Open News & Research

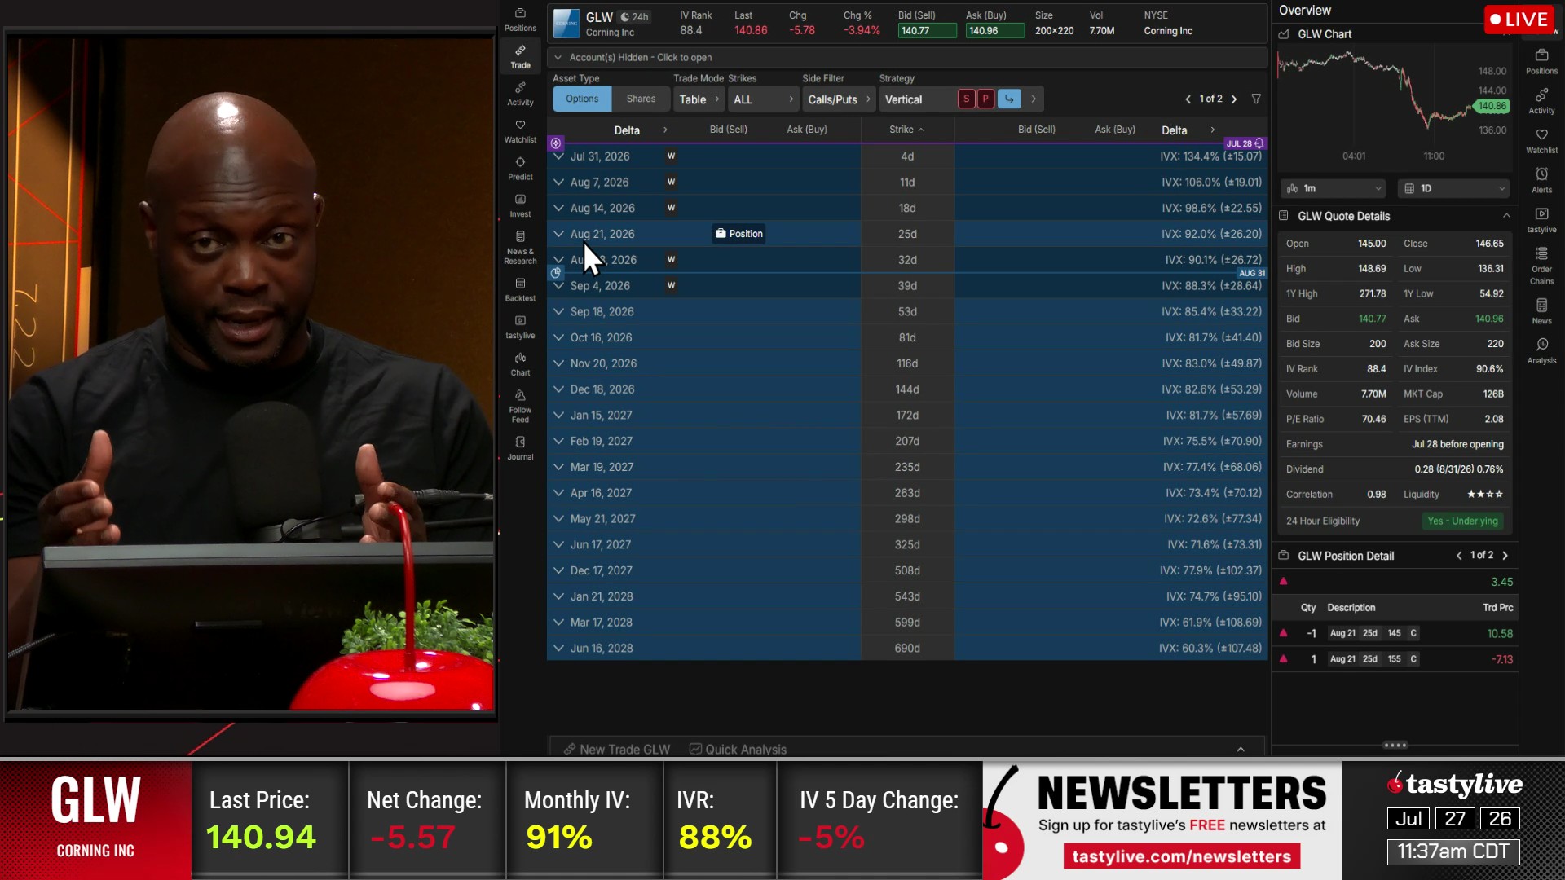click(x=520, y=248)
